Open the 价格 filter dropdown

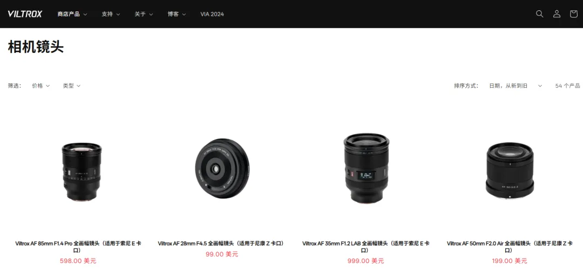(40, 86)
